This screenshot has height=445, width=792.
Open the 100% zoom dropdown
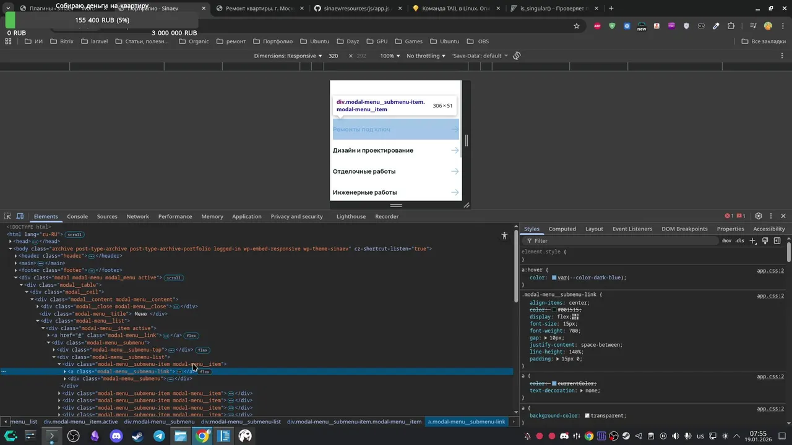click(390, 56)
